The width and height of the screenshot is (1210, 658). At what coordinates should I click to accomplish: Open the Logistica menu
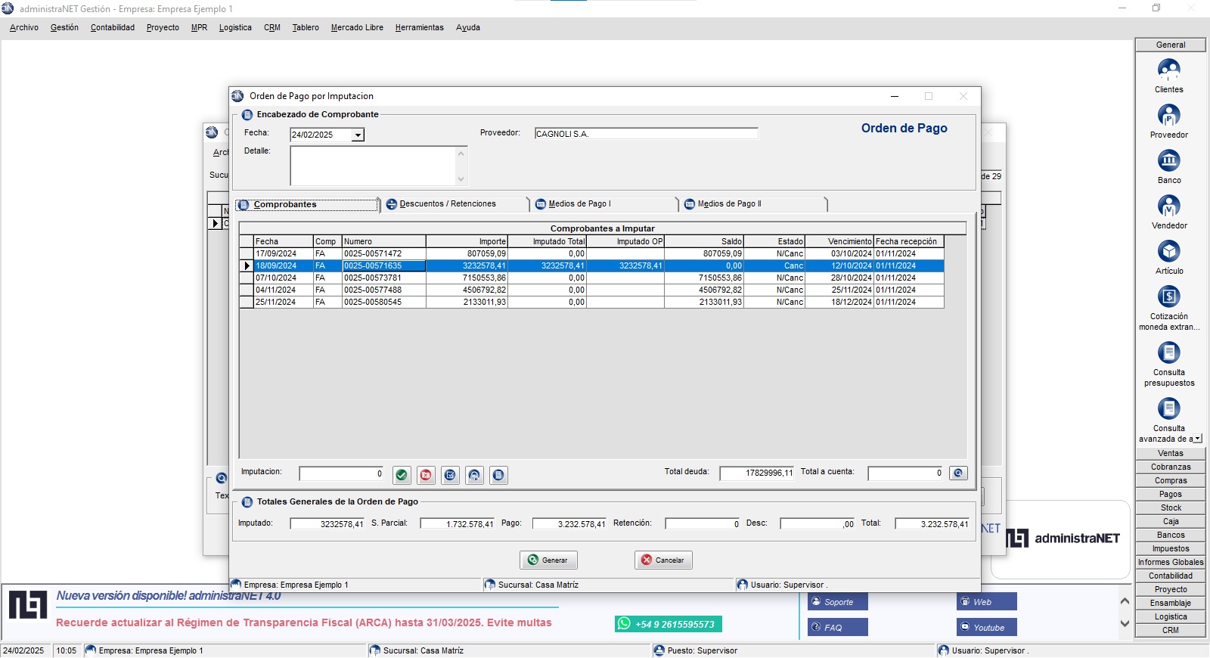point(235,27)
